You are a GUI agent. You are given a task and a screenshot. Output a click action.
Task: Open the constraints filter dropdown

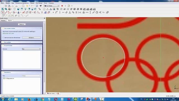point(31,49)
